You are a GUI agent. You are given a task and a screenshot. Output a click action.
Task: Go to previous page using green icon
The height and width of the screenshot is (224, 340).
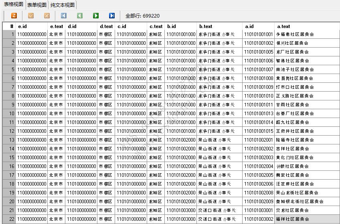tap(80, 16)
